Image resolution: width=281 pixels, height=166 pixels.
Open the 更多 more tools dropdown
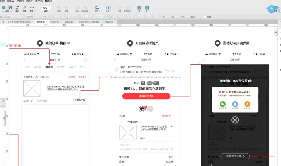(x=32, y=9)
